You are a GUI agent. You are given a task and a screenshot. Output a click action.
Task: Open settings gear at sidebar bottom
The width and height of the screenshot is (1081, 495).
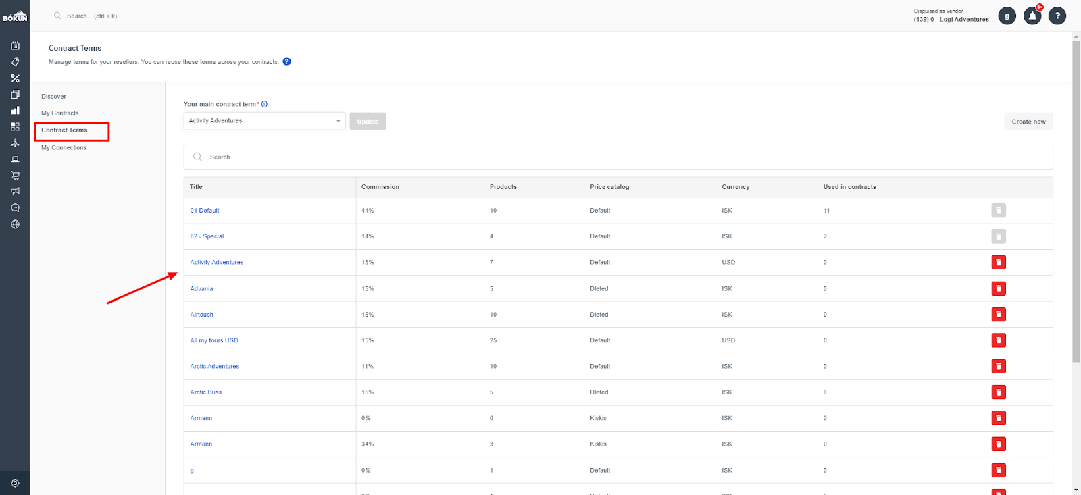(x=15, y=483)
